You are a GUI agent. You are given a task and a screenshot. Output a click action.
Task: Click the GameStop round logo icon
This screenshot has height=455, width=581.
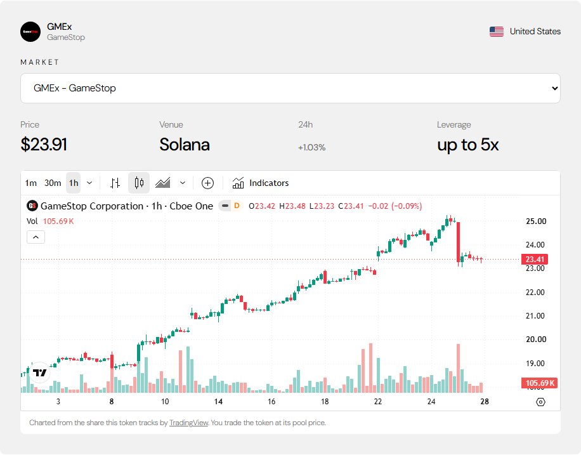[x=30, y=32]
